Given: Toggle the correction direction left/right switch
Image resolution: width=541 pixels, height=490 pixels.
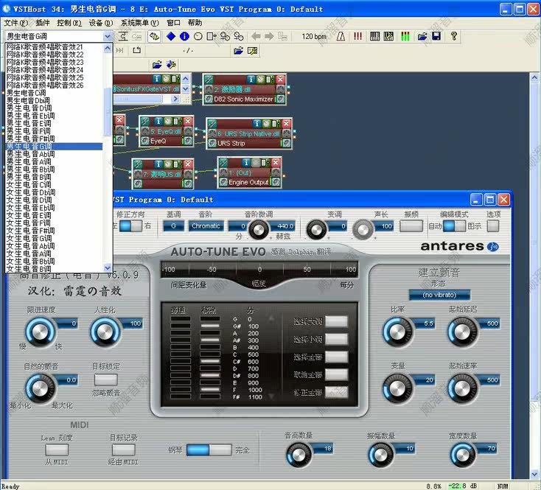Looking at the screenshot, I should click(130, 226).
